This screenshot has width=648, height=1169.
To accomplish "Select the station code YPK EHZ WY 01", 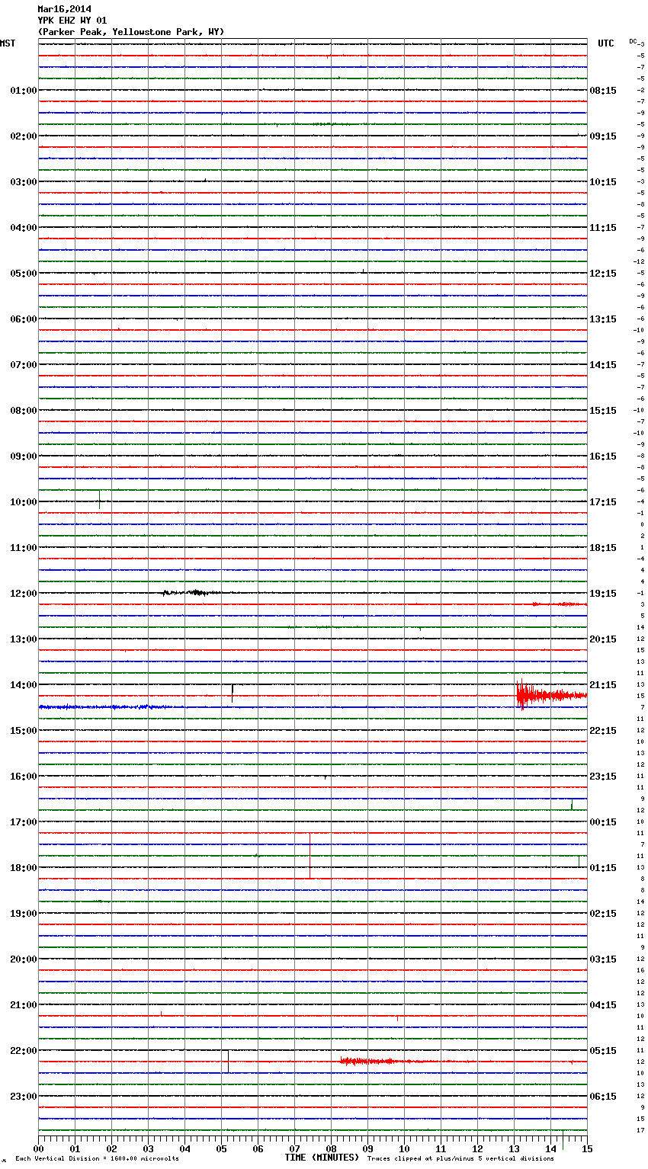I will click(x=72, y=21).
